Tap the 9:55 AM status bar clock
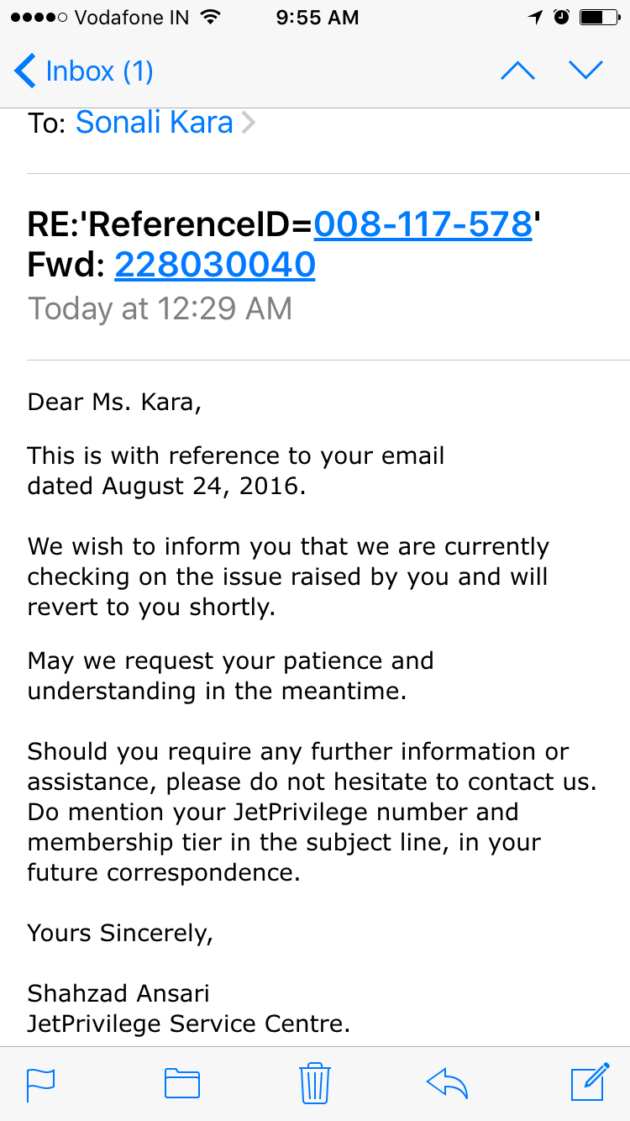 coord(317,18)
